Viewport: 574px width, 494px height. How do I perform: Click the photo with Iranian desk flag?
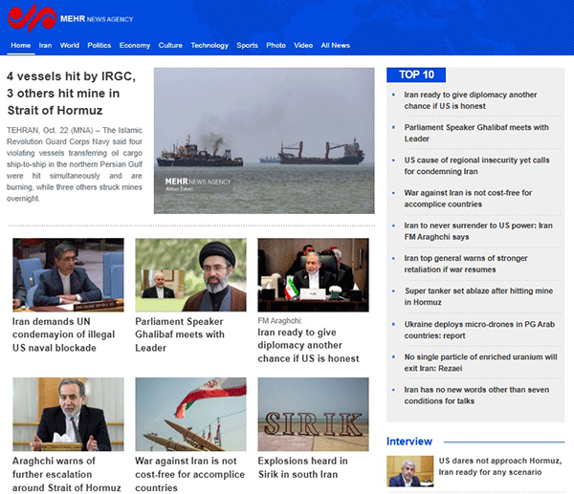point(314,275)
